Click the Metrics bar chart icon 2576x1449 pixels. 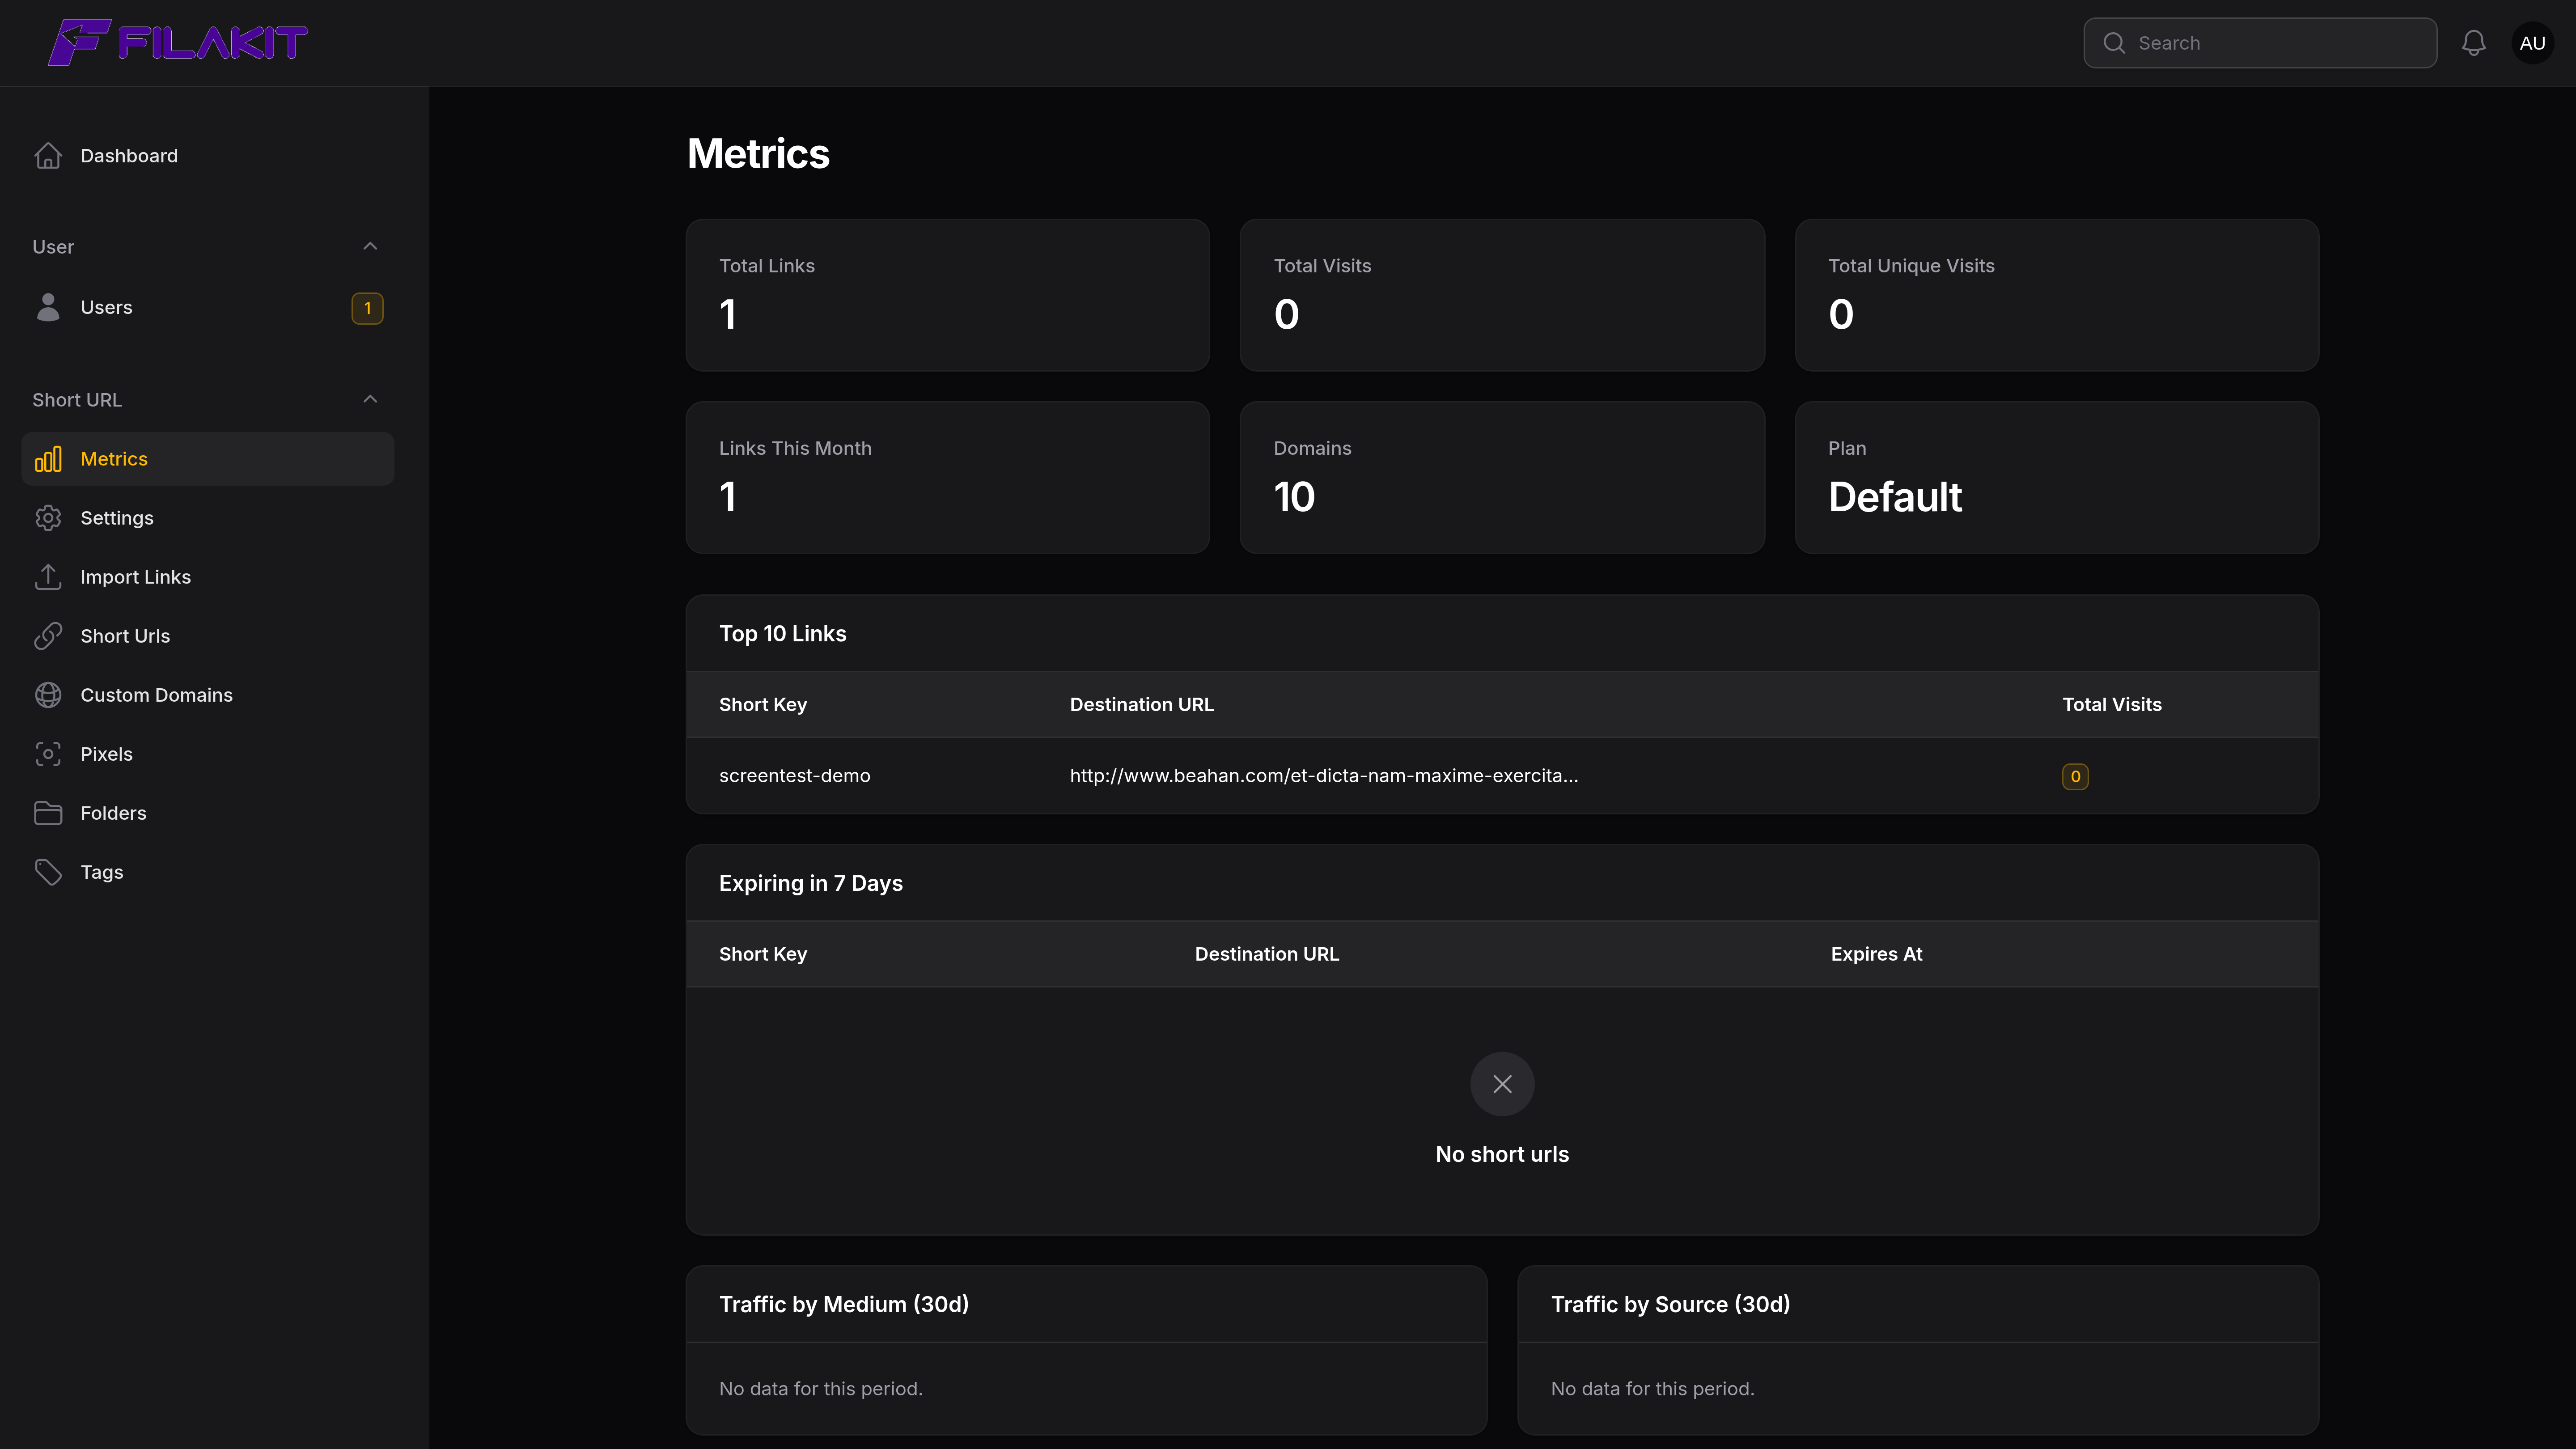pos(48,459)
